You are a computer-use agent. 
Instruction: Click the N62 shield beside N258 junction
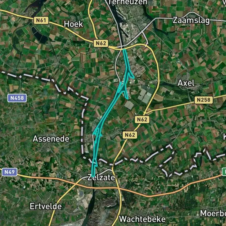click(x=142, y=120)
